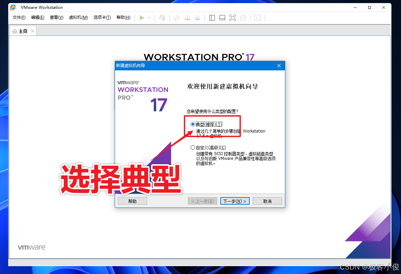
Task: Open the 虚拟机(M) menu
Action: click(x=78, y=17)
